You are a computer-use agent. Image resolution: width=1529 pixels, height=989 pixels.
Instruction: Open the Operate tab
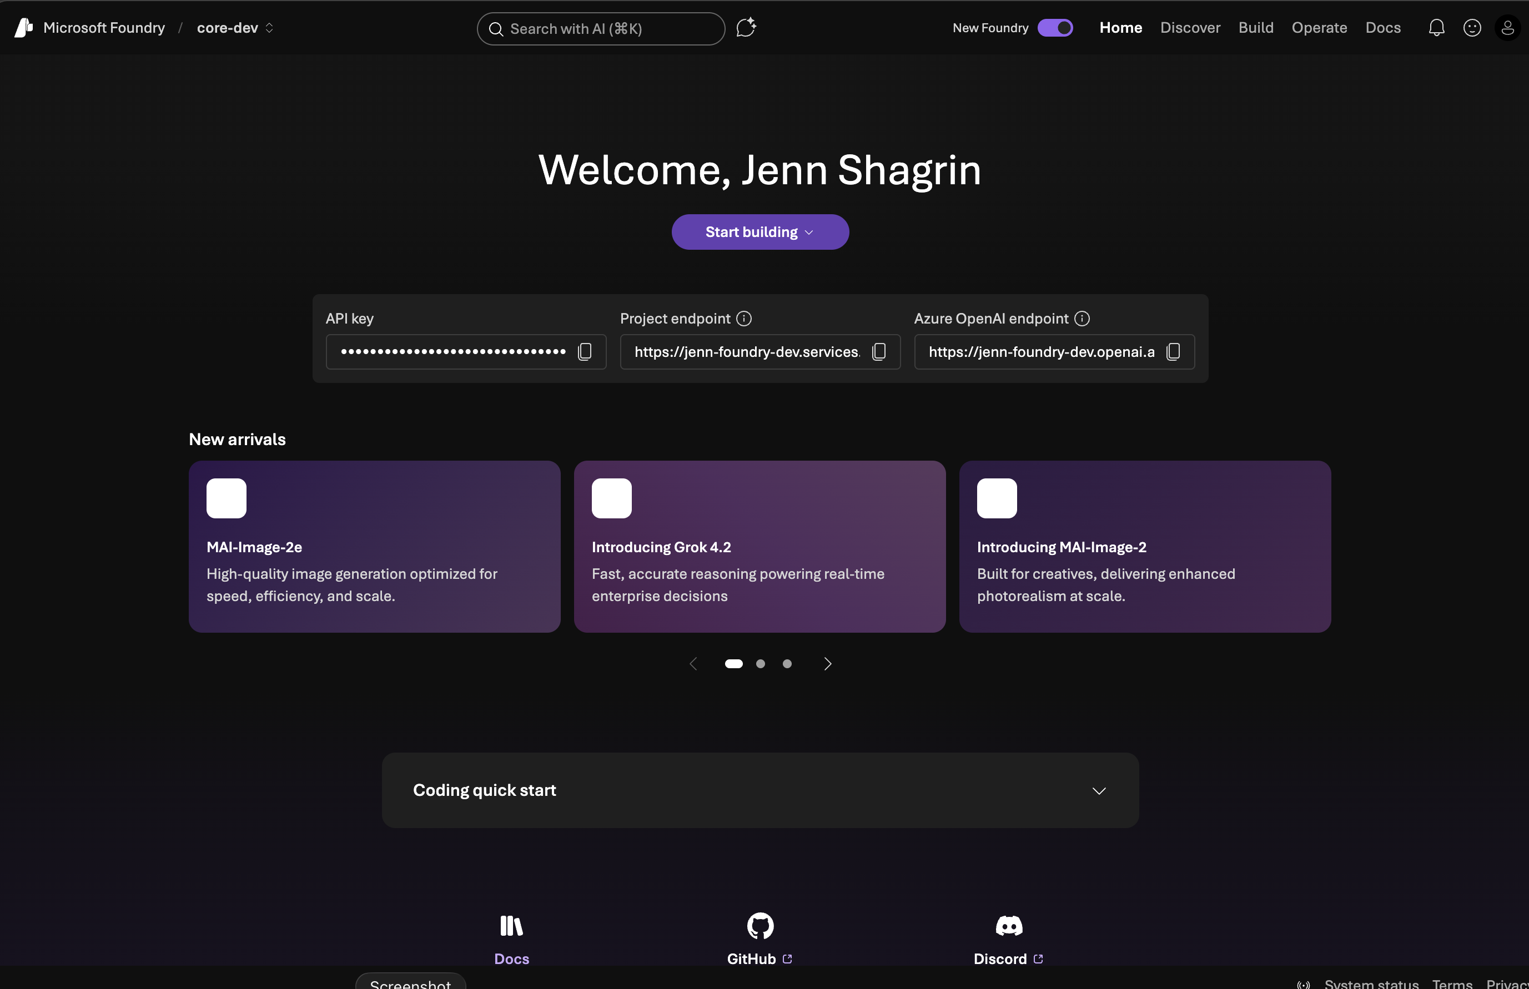(x=1319, y=28)
